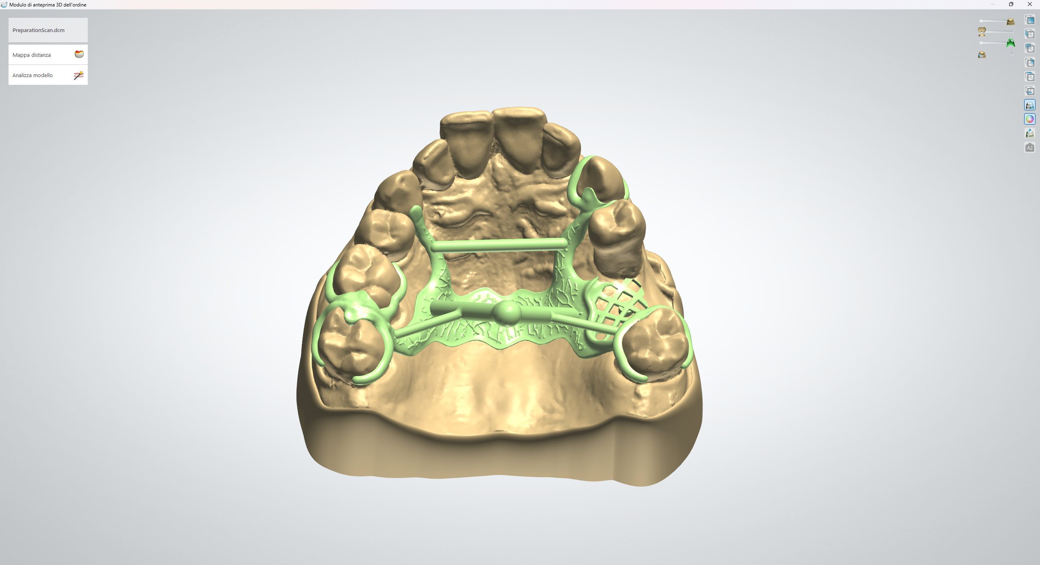Select the bottom view cube icon

point(1030,90)
